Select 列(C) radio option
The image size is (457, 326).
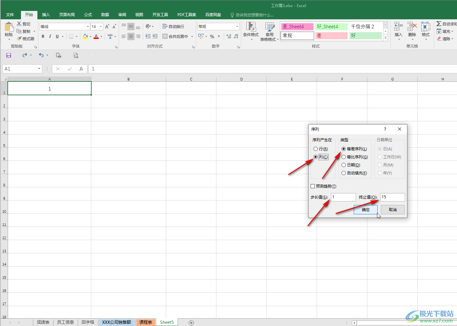pos(321,157)
